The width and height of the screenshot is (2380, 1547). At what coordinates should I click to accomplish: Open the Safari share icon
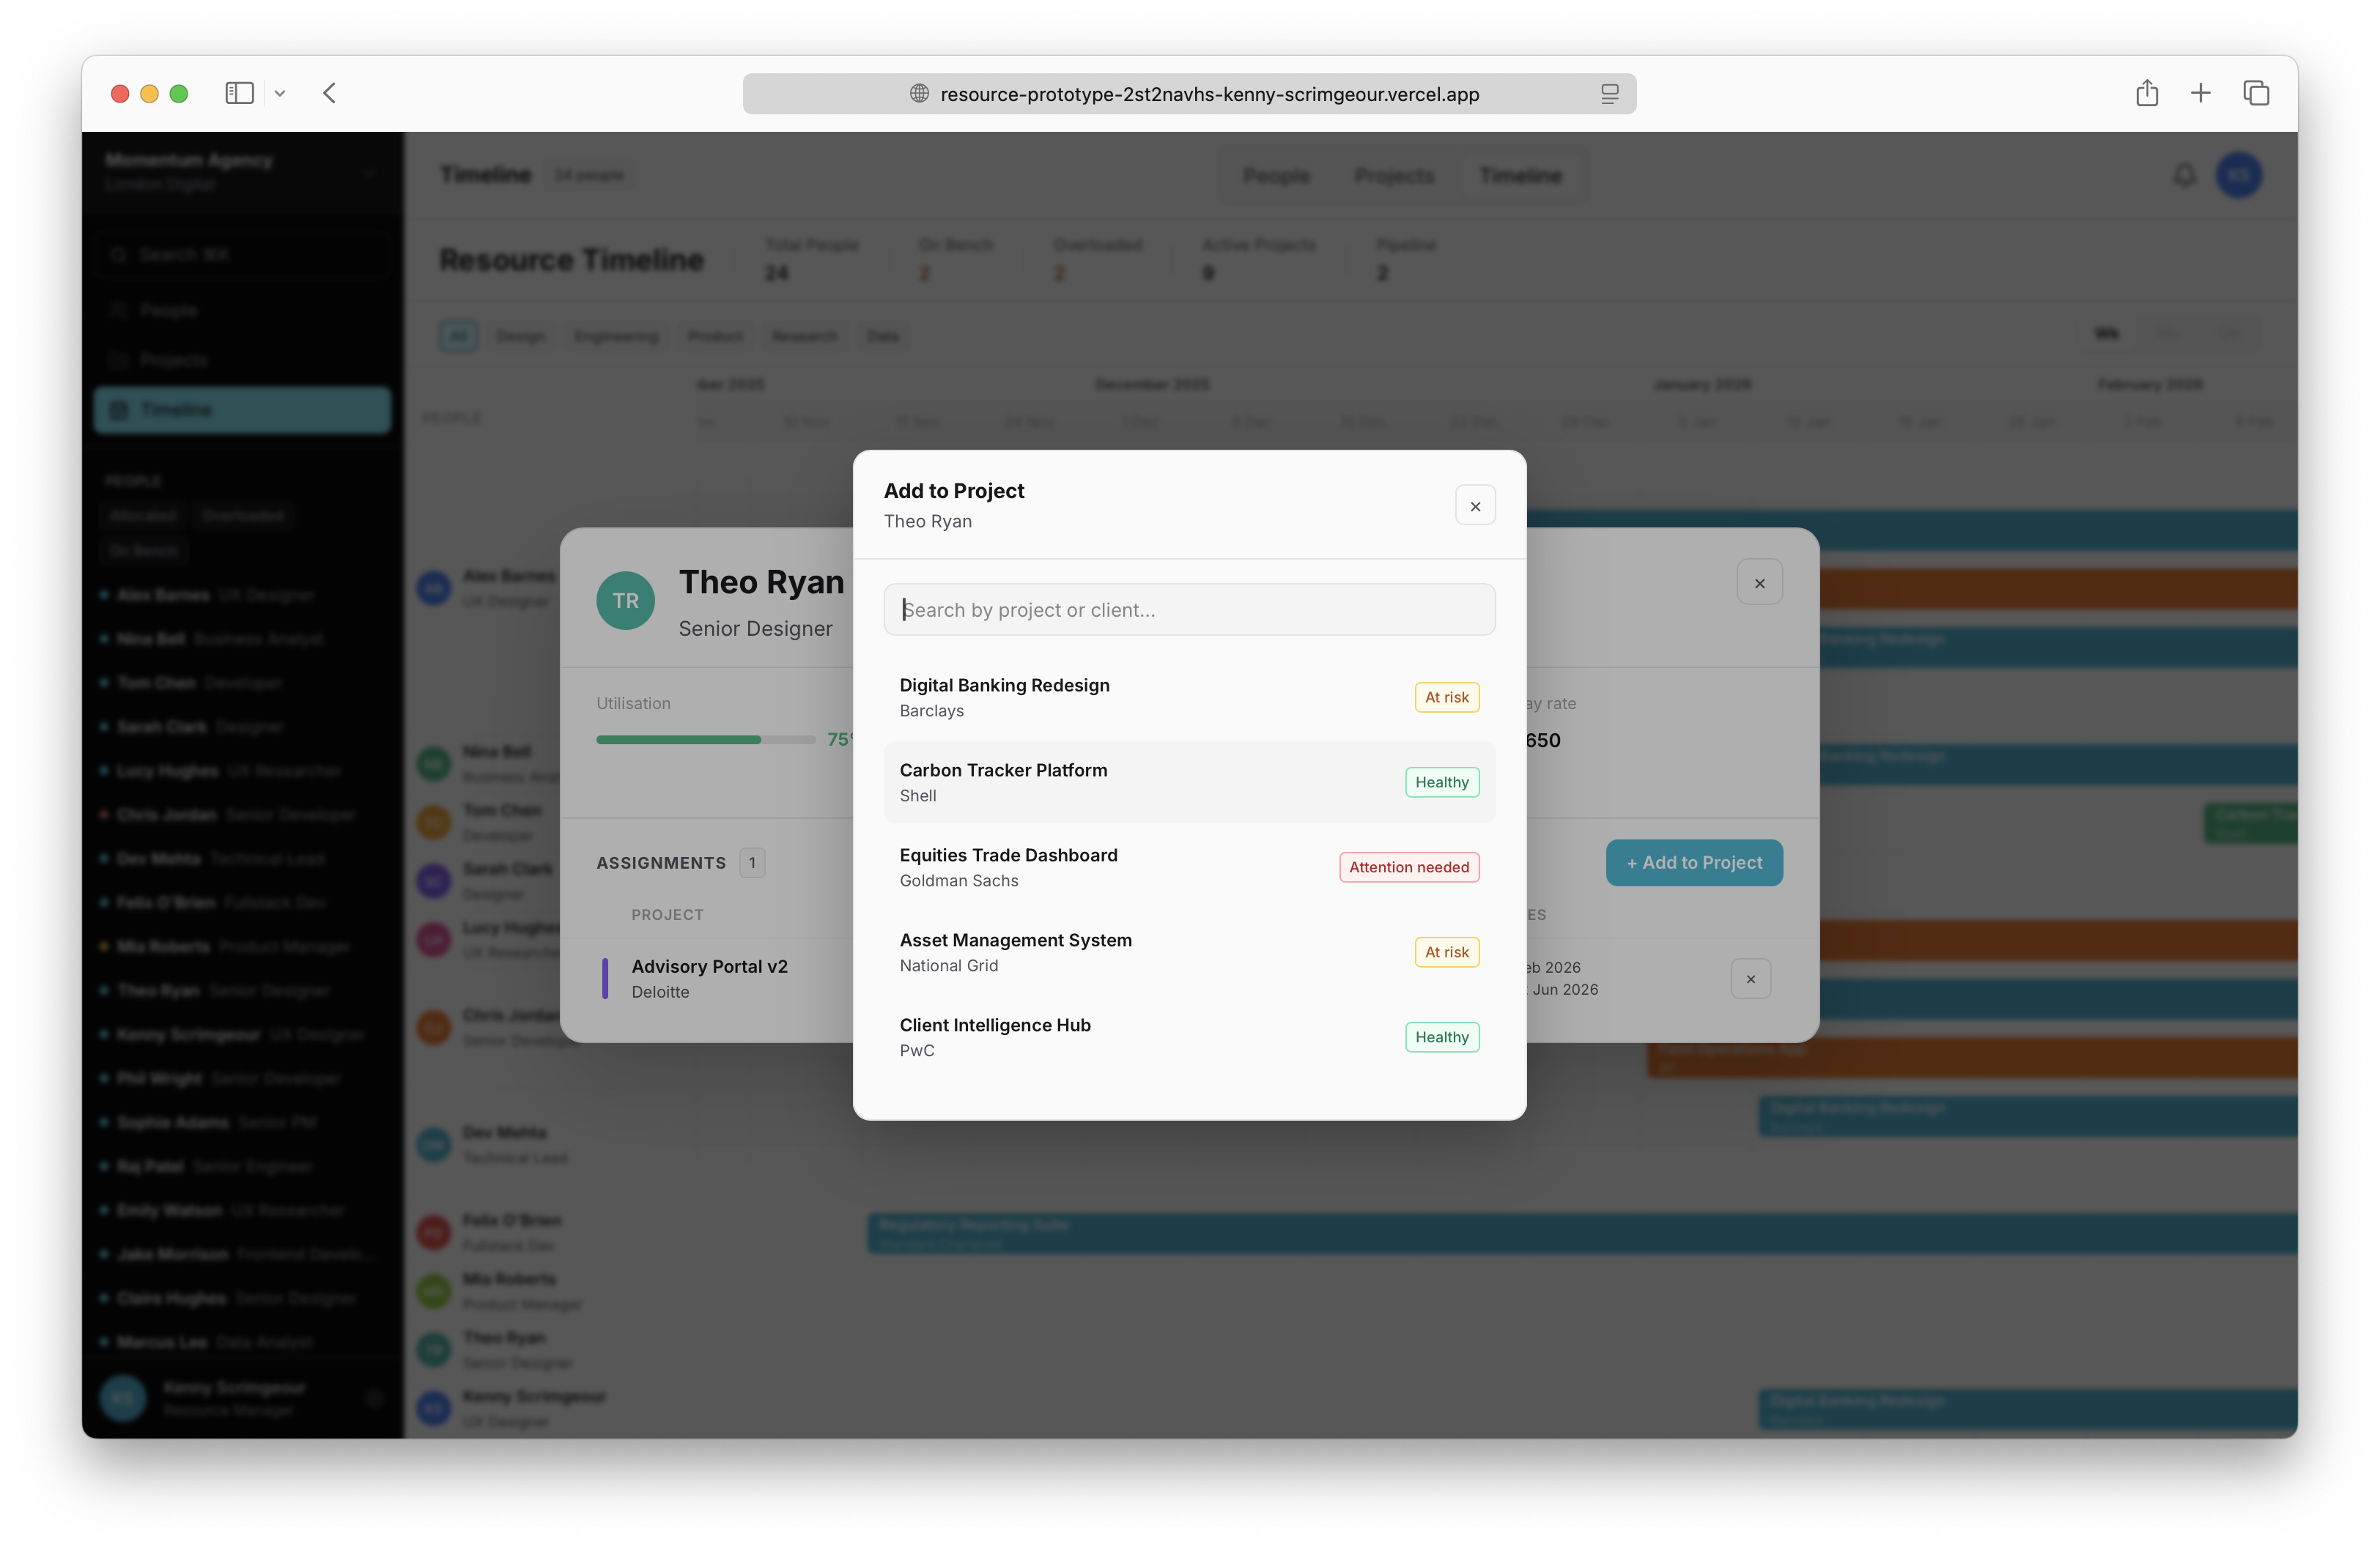[x=2146, y=93]
